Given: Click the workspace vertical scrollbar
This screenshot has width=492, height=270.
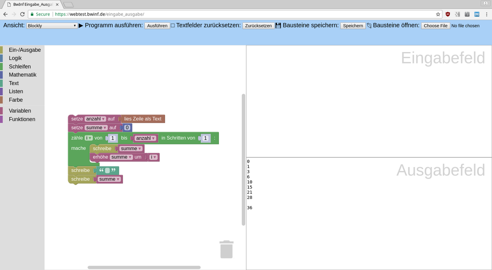Looking at the screenshot, I should click(x=244, y=160).
